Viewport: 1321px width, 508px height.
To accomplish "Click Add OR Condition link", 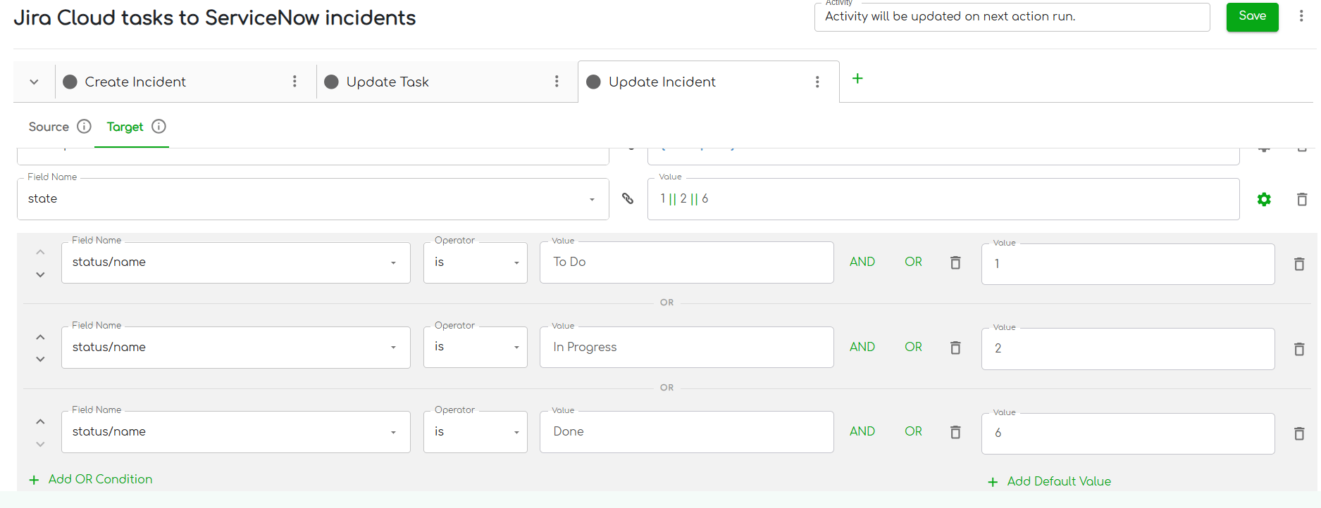I will [91, 479].
